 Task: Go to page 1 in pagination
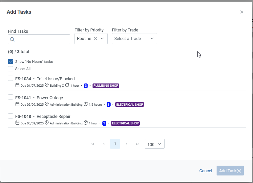(115, 144)
